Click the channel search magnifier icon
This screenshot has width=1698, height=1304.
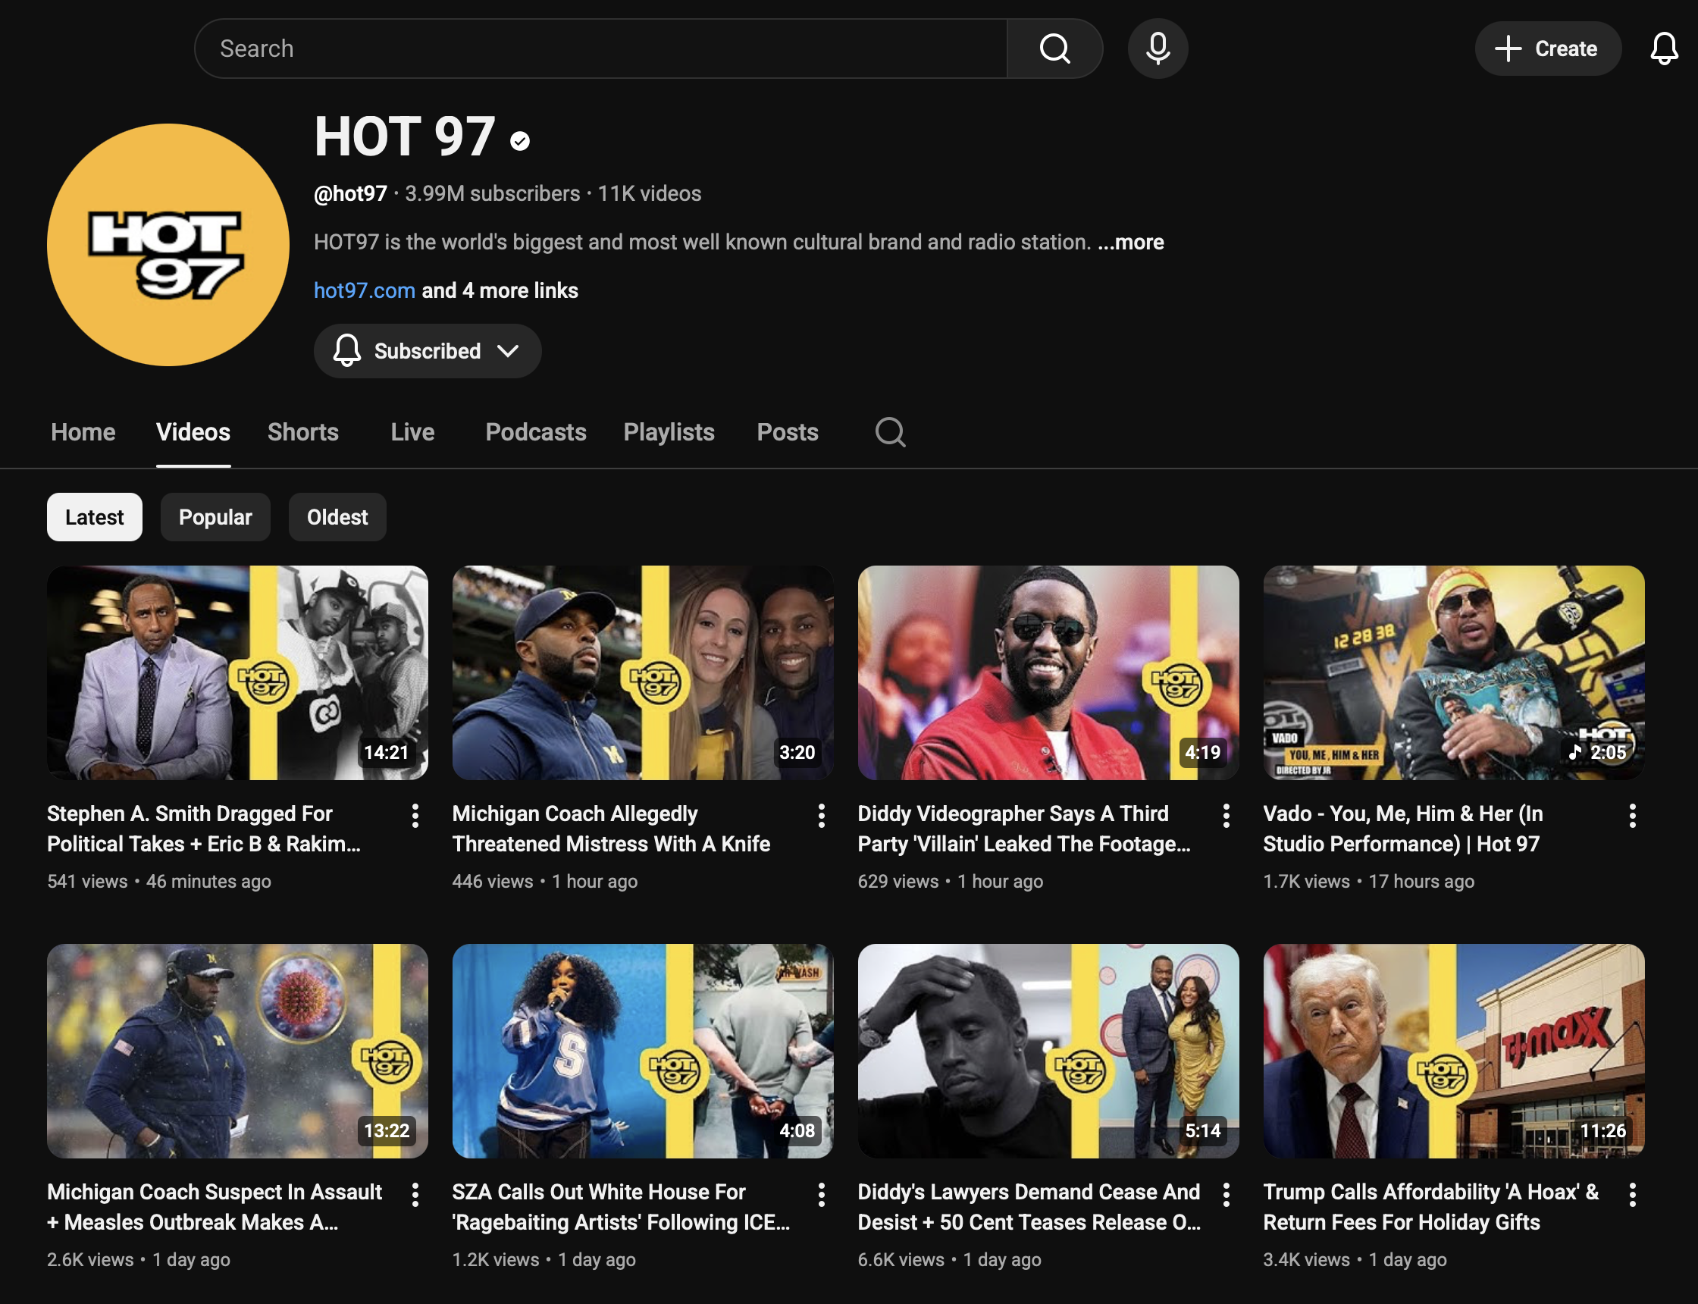pos(890,432)
